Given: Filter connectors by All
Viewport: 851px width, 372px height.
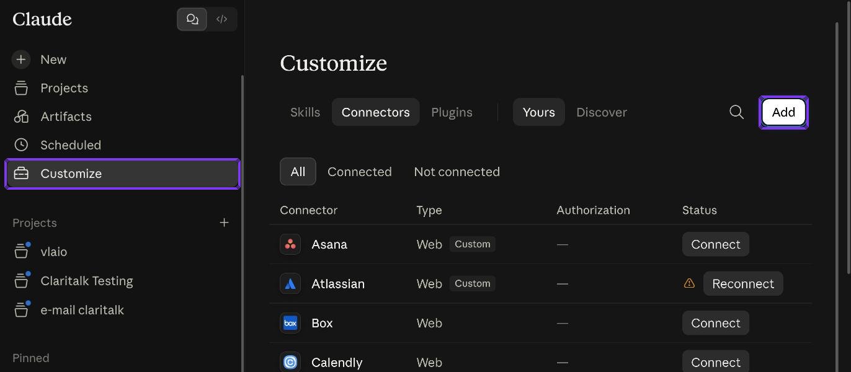Looking at the screenshot, I should [298, 172].
